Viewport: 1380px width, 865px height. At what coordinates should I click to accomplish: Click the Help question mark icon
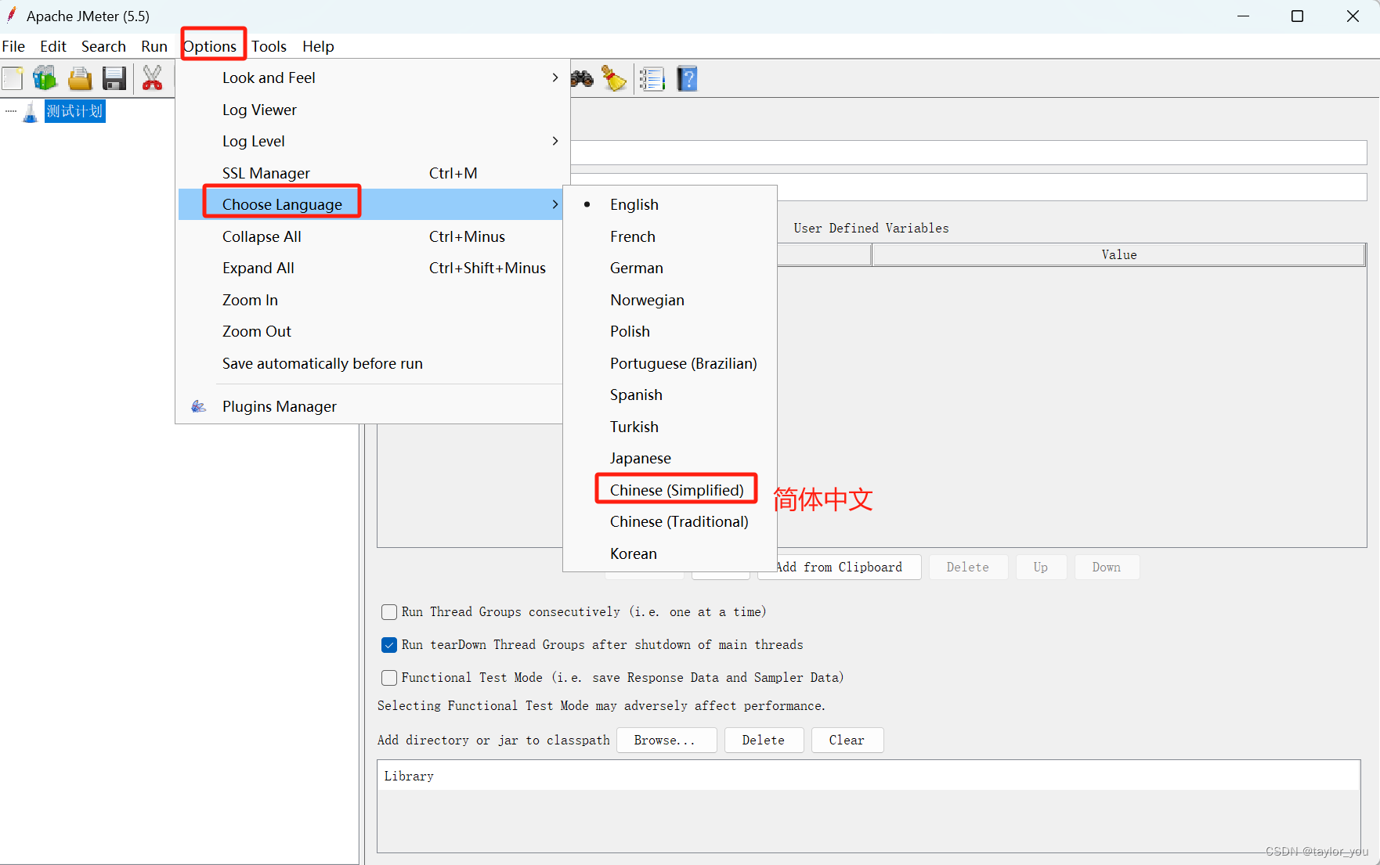click(687, 78)
